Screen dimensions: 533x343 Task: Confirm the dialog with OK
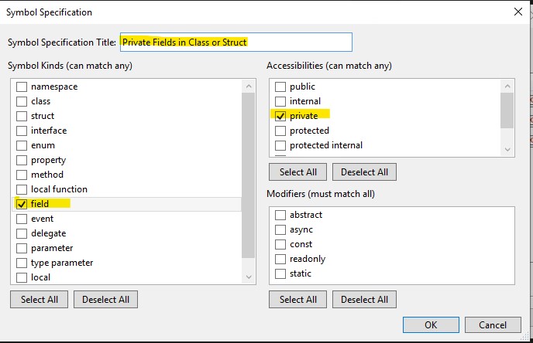(431, 324)
